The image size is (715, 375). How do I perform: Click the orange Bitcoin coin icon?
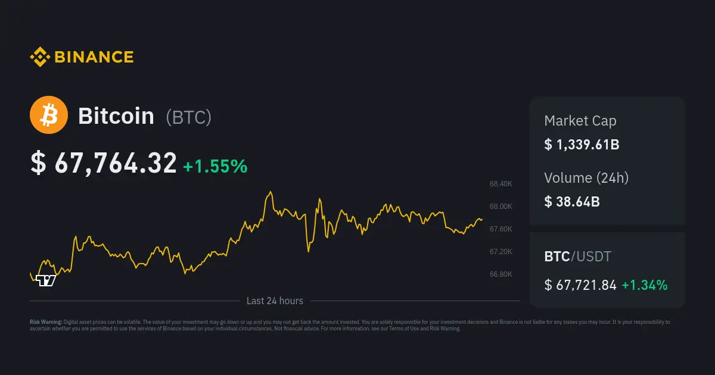[x=49, y=115]
